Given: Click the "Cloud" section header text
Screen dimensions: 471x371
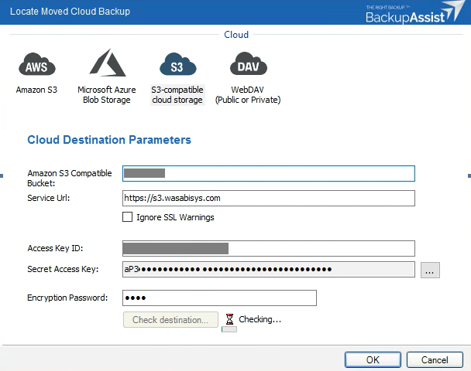Looking at the screenshot, I should 236,35.
